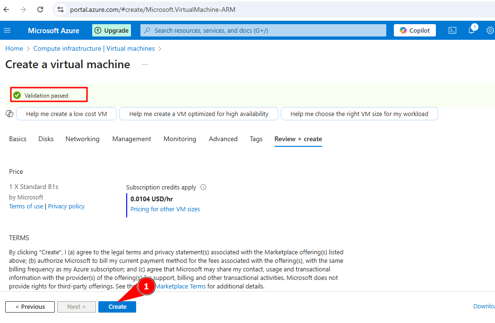
Task: Select the Review + create tab
Action: coord(298,139)
